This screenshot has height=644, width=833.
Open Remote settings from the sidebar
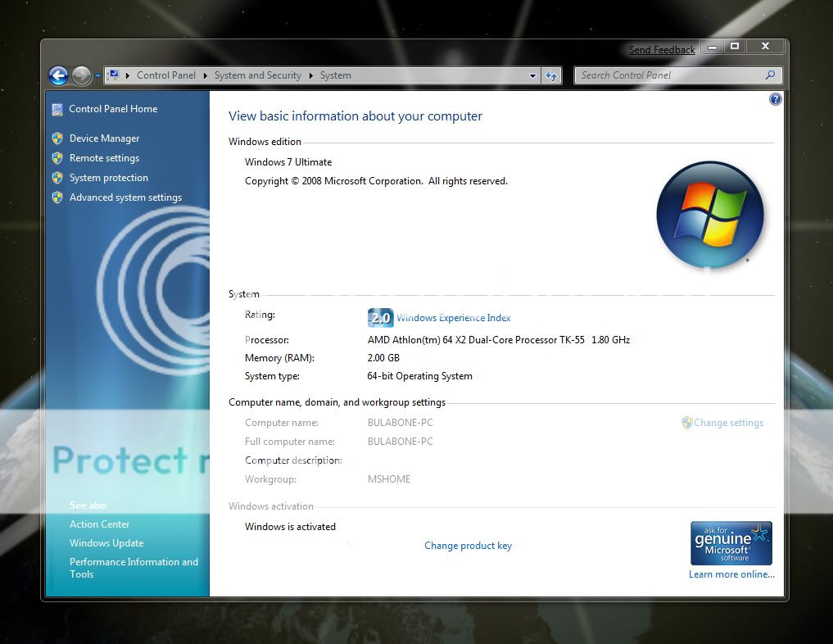[104, 158]
